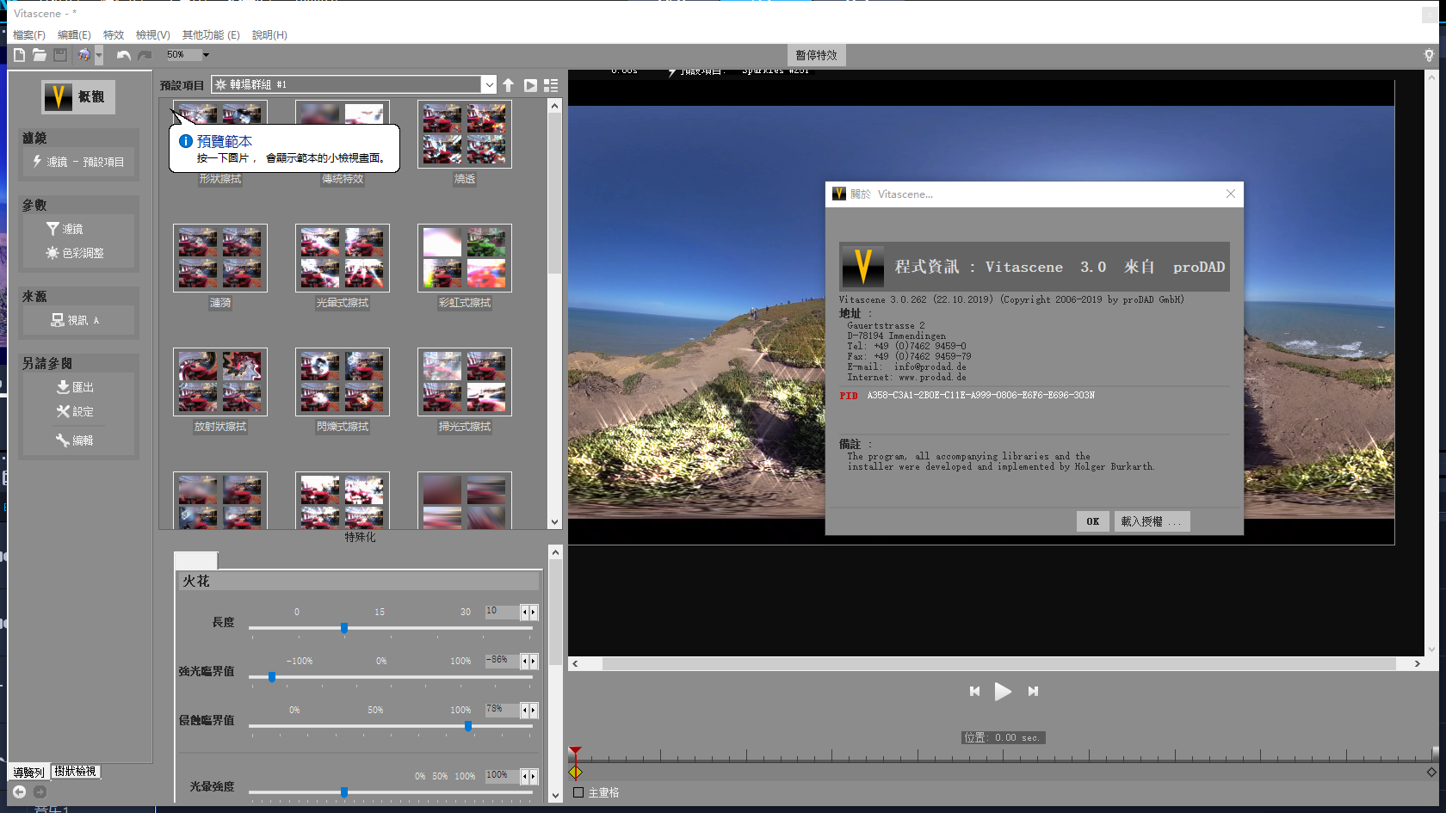Click the parameter panel scrollbar down arrow

tap(555, 796)
